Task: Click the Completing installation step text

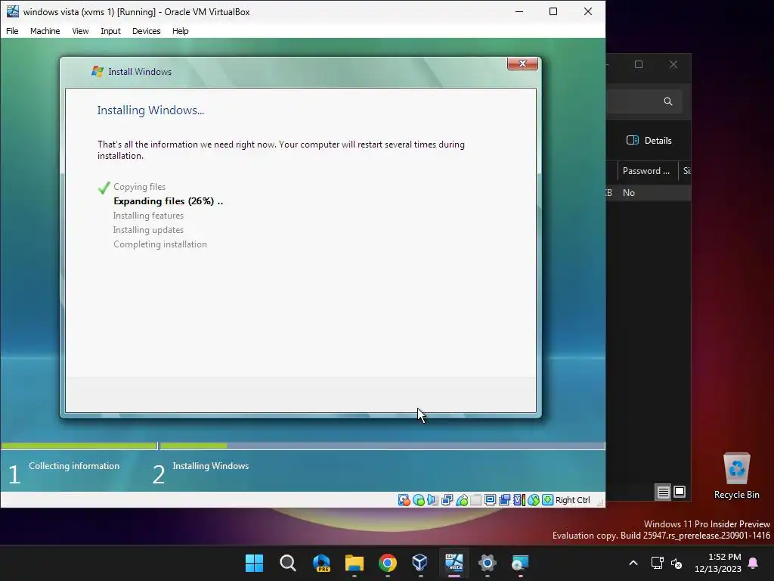Action: click(160, 244)
